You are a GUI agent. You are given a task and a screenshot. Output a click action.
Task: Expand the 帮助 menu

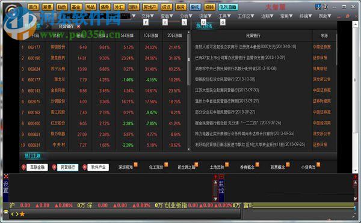pyautogui.click(x=325, y=16)
